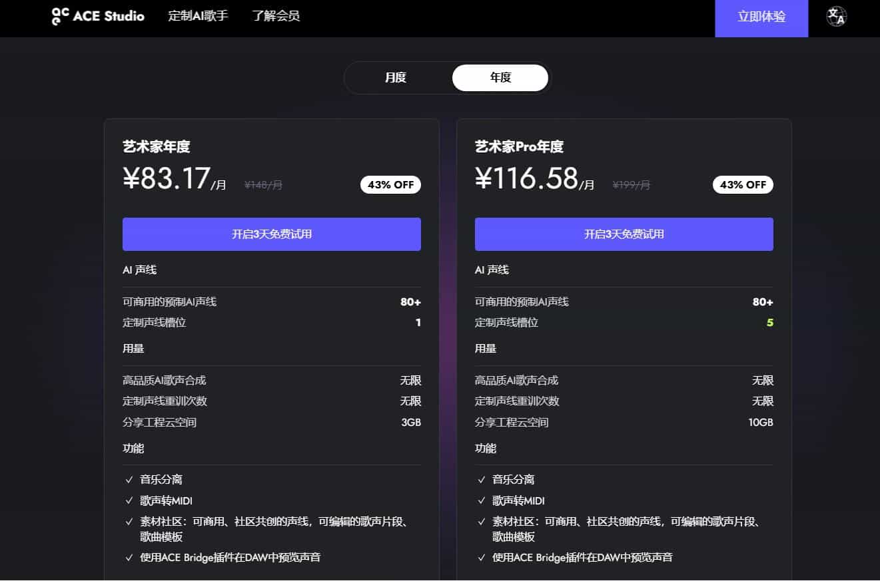The height and width of the screenshot is (581, 880).
Task: Click 音乐分离 in the 艺术家Pro年度 card
Action: (514, 480)
